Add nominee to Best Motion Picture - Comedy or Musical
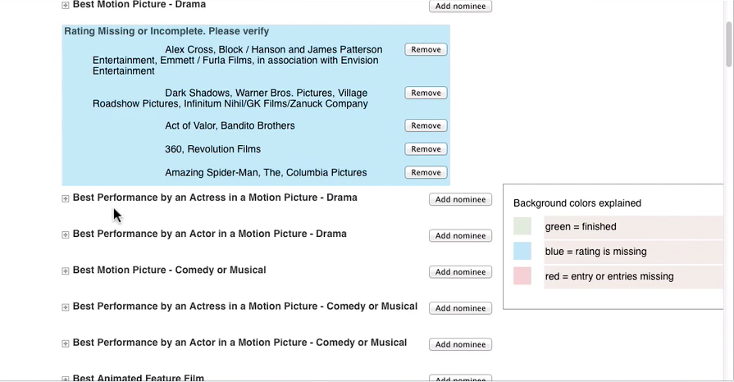Screen dimensions: 734x382 (x=460, y=272)
